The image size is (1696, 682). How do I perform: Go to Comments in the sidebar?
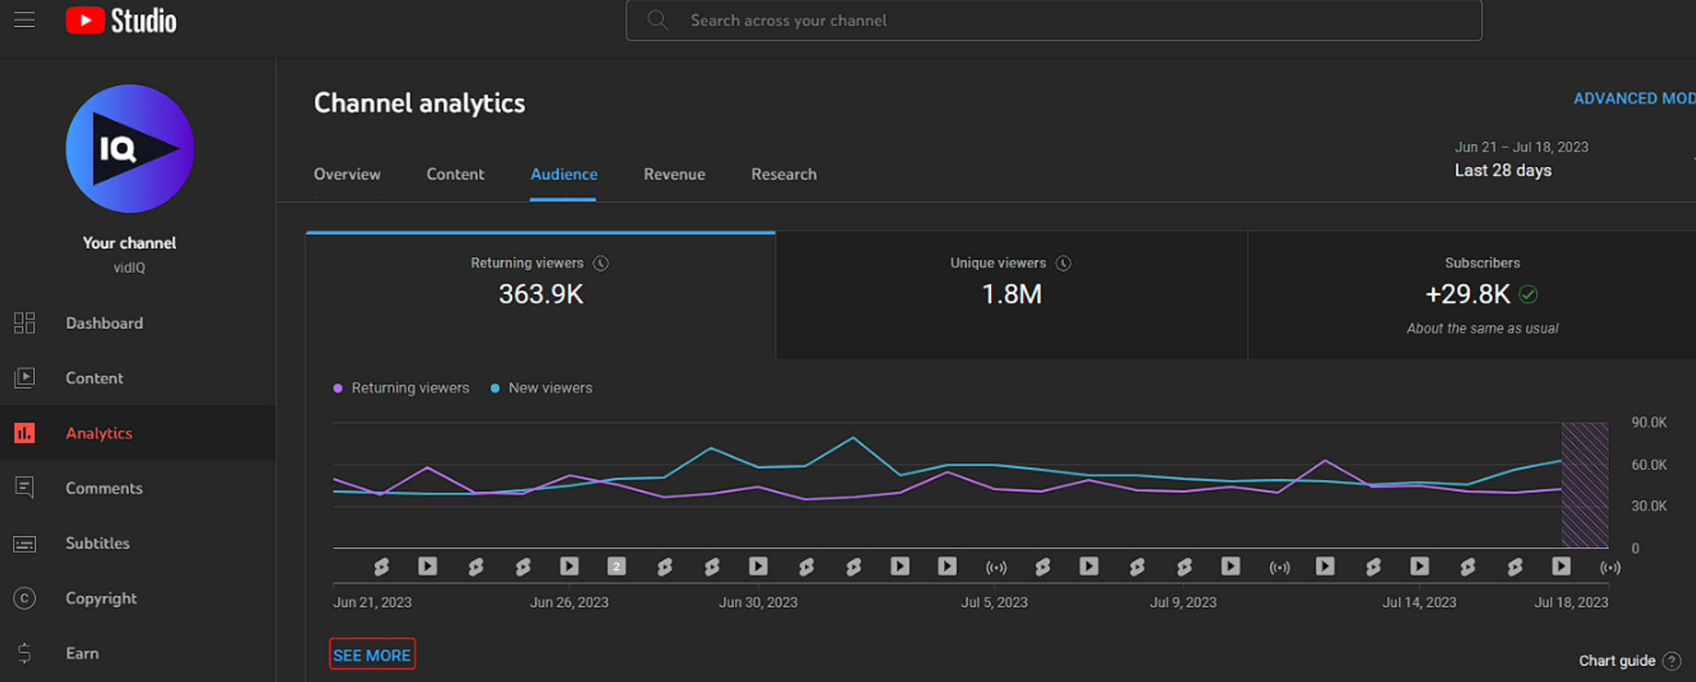(103, 488)
